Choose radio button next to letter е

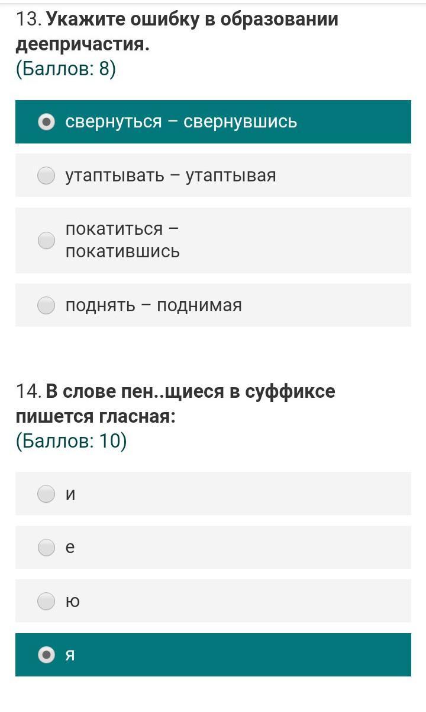tap(46, 547)
